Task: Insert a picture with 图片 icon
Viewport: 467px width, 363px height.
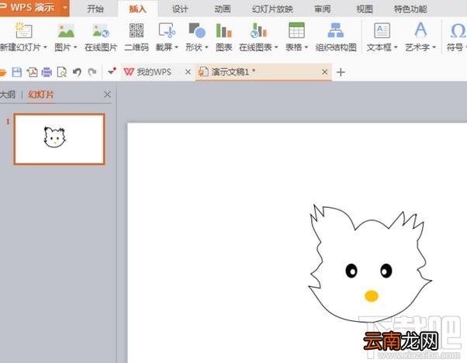Action: (x=66, y=30)
